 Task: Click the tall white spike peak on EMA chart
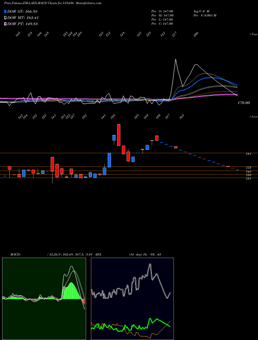click(175, 60)
